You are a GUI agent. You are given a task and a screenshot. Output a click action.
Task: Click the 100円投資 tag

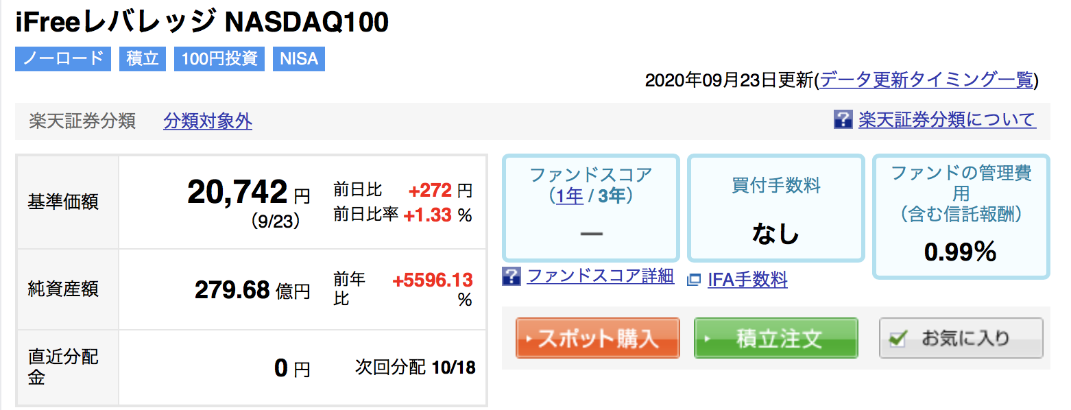pos(219,59)
